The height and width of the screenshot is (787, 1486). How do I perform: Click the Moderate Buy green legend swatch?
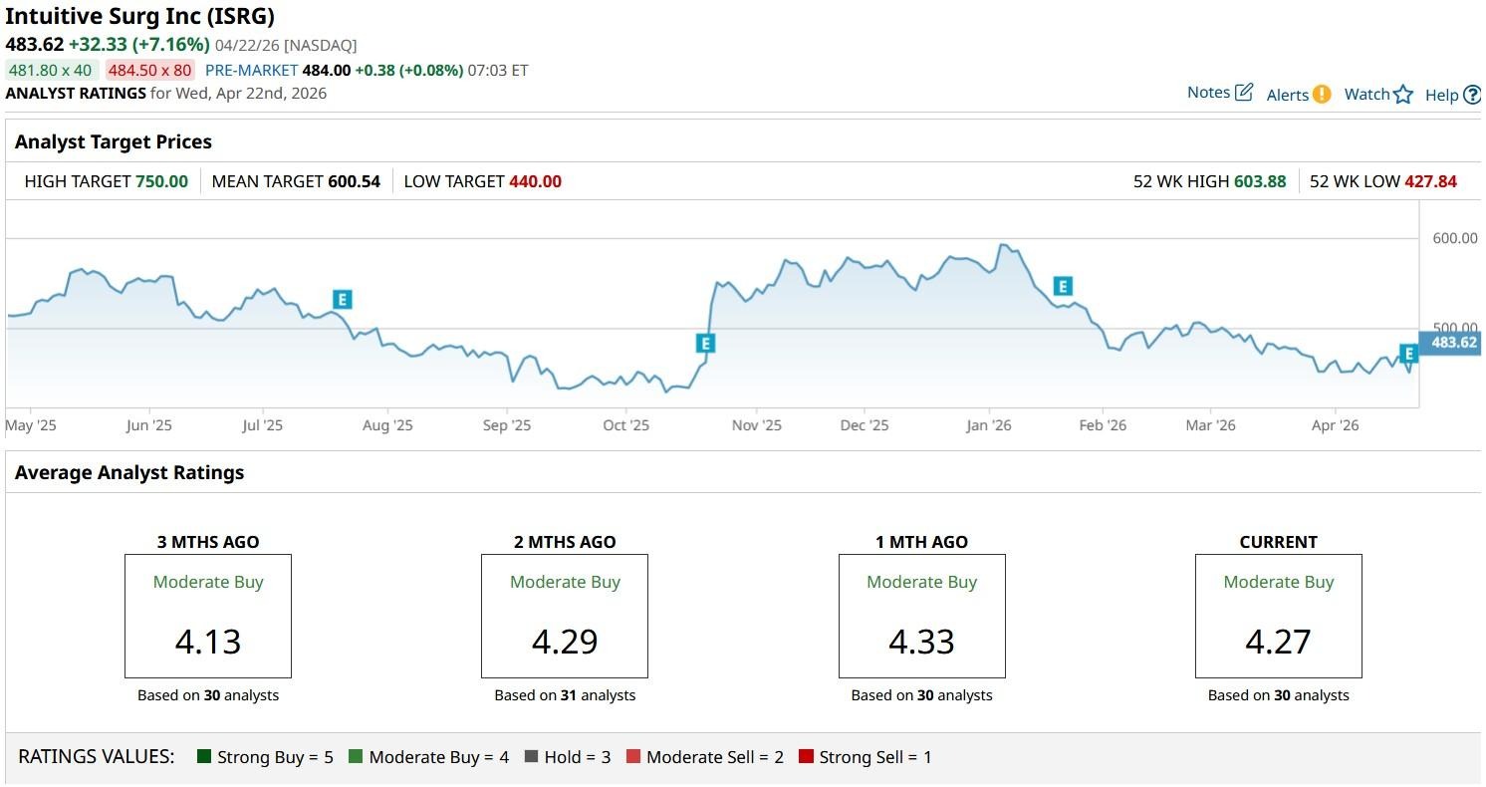point(356,757)
